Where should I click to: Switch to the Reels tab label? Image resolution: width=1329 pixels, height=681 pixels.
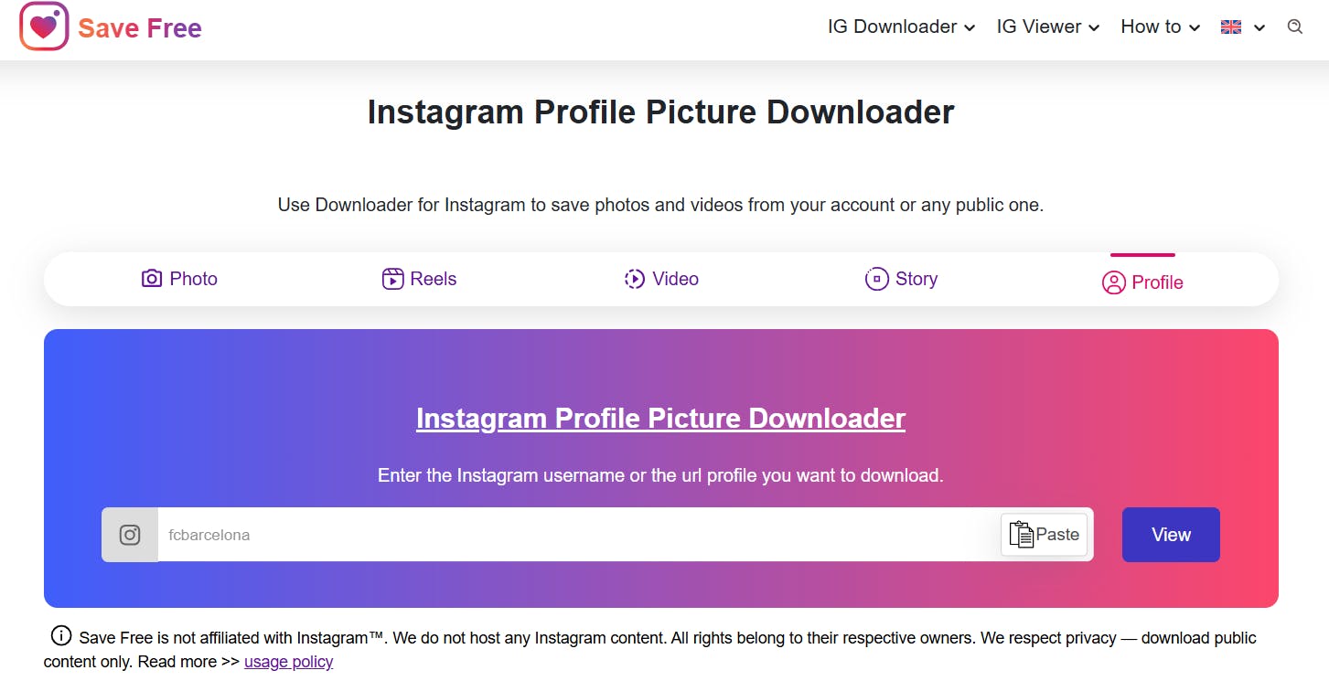tap(434, 279)
